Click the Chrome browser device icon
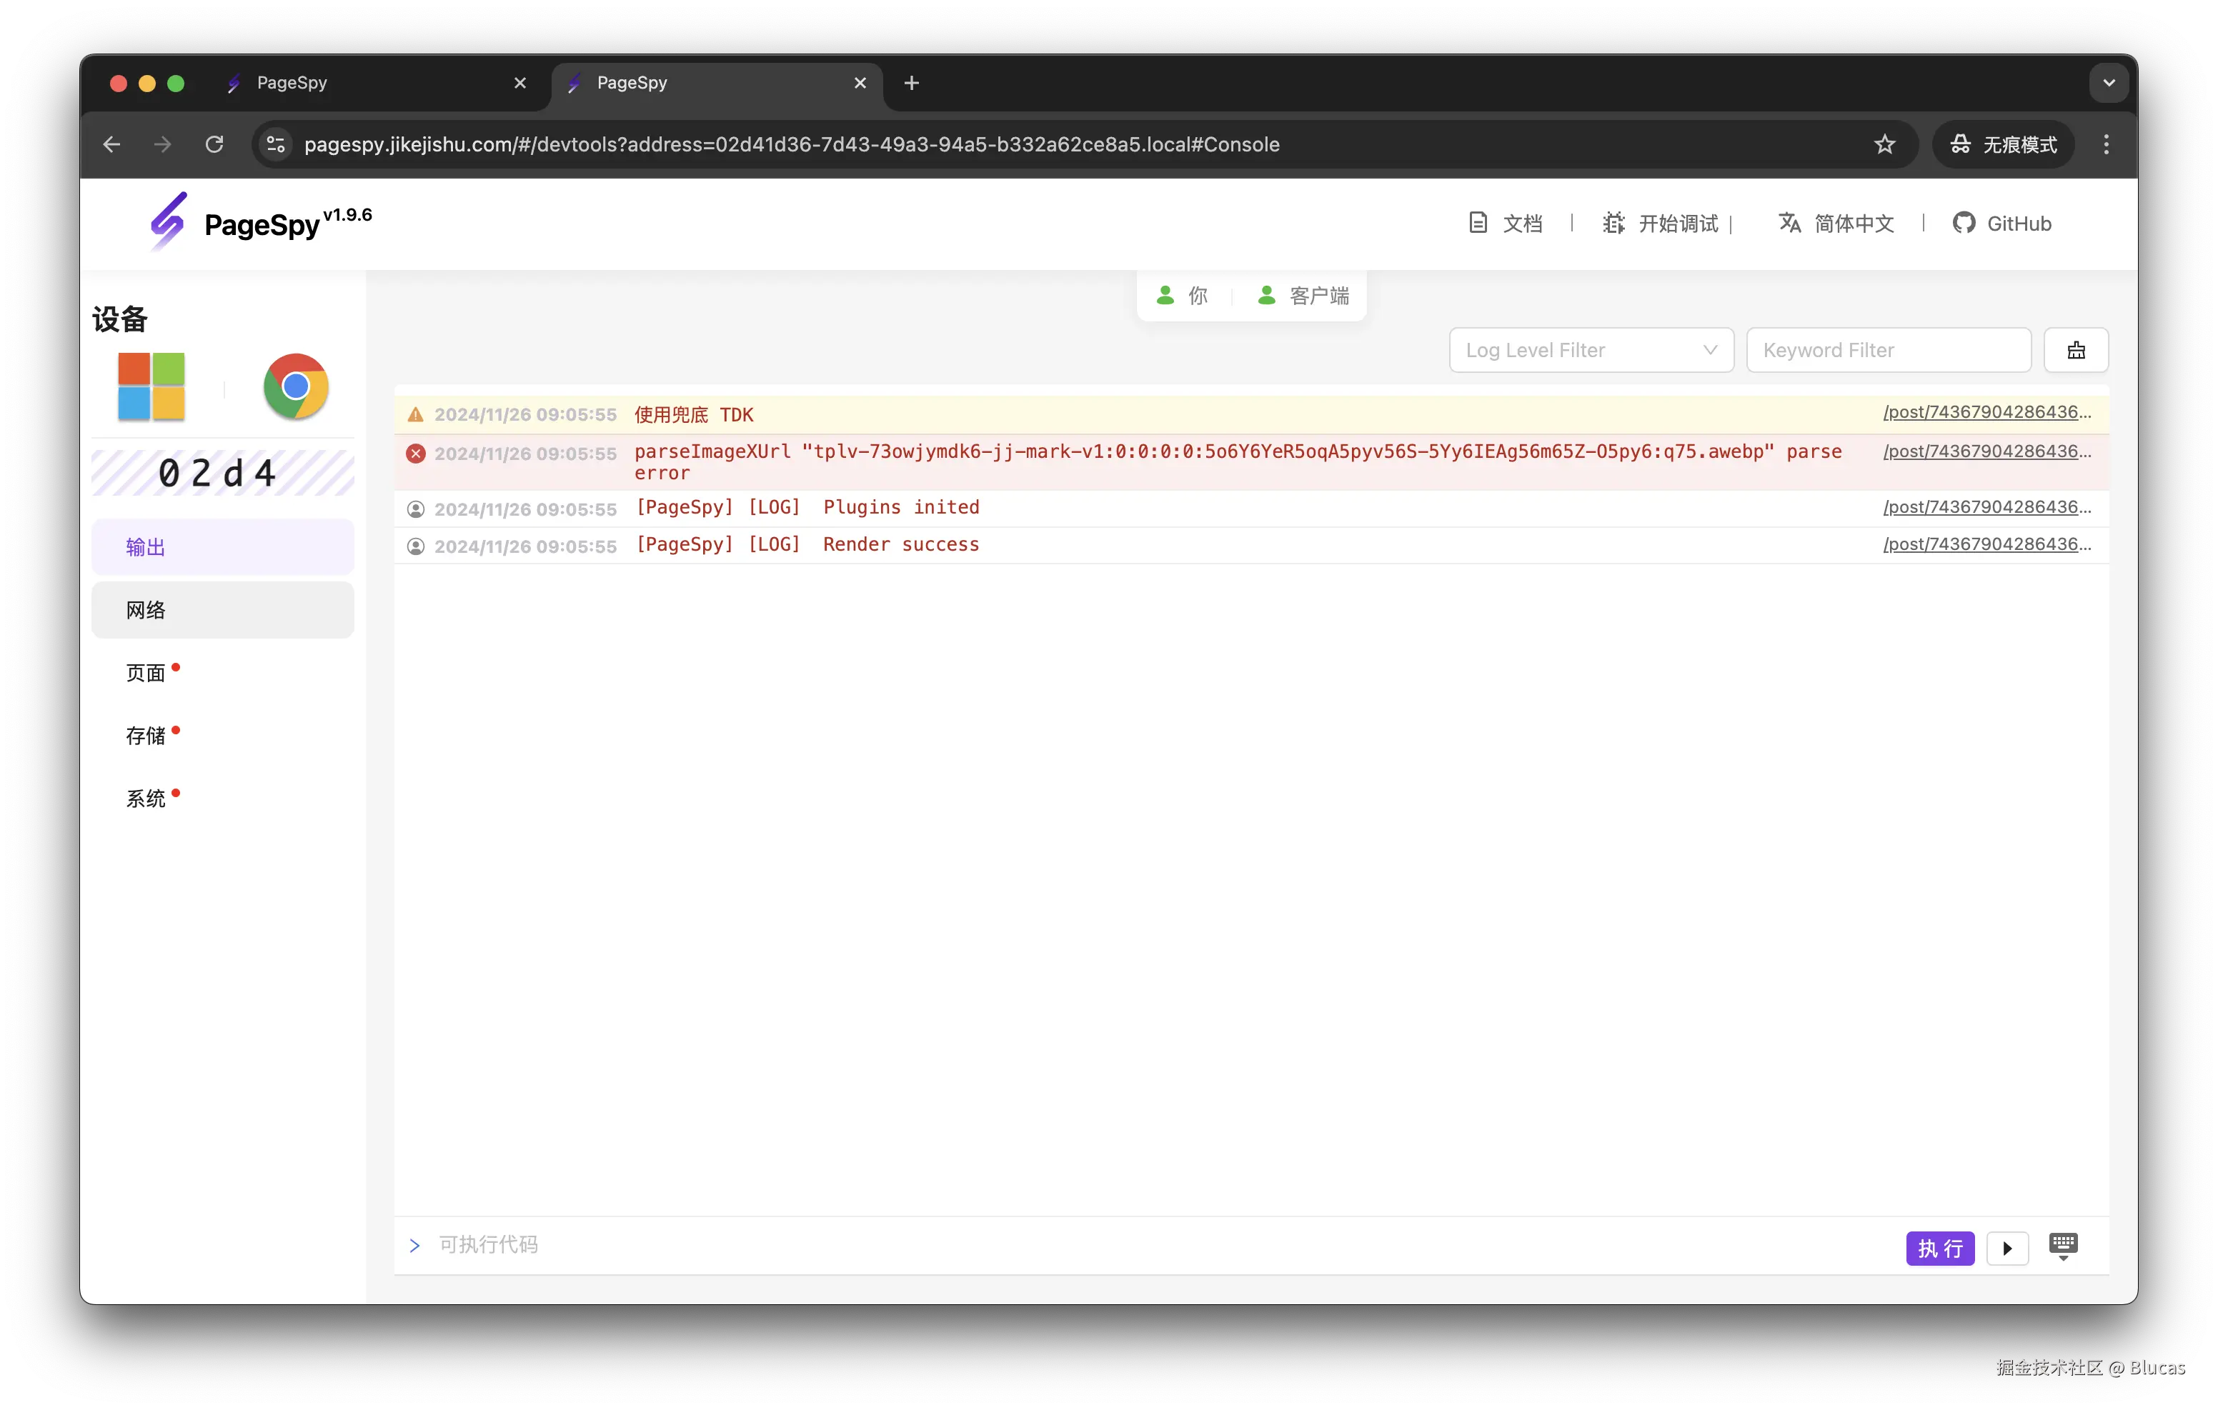The image size is (2218, 1410). [296, 387]
